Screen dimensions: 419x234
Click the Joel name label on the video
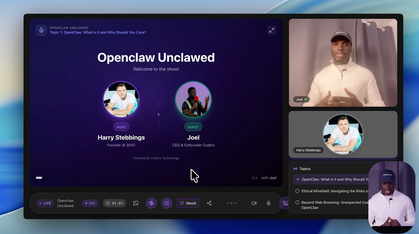click(x=301, y=99)
